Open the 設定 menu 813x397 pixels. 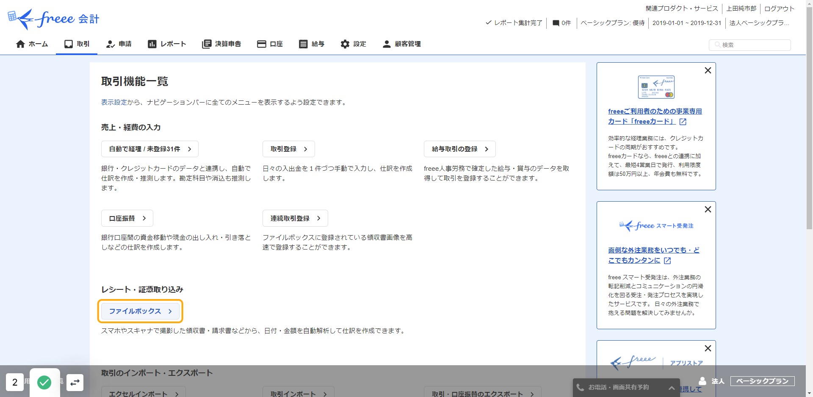click(x=353, y=44)
